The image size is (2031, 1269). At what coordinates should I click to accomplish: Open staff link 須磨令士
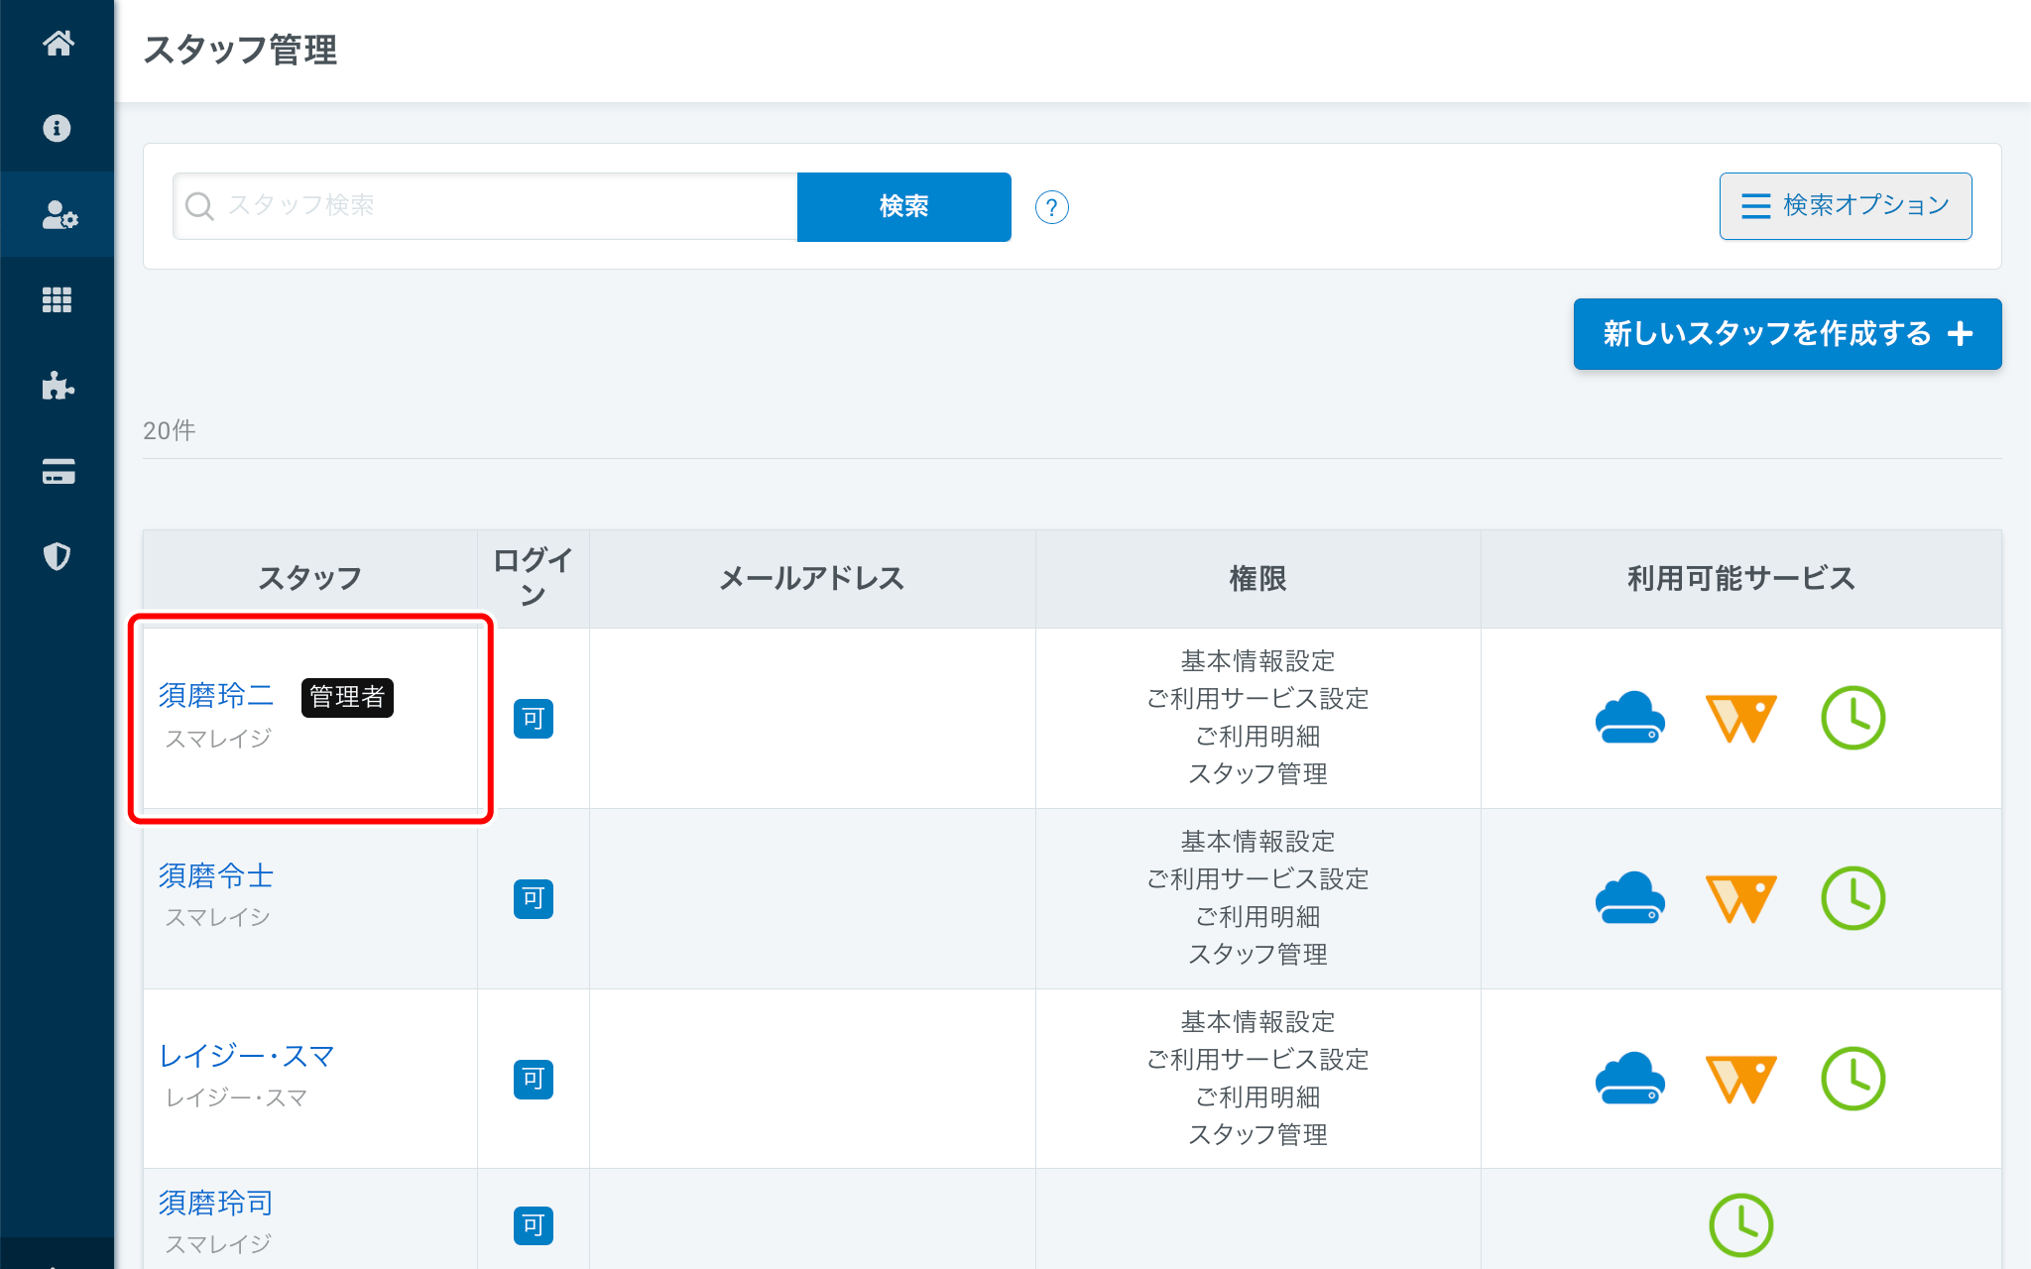click(x=216, y=875)
